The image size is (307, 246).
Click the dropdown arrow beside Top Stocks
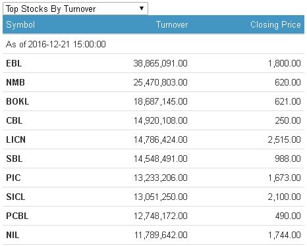pos(142,9)
